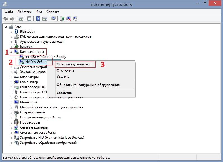This screenshot has width=223, height=162.
Task: Click the Intel(R) HD Graphics adapter icon
Action: click(22, 57)
